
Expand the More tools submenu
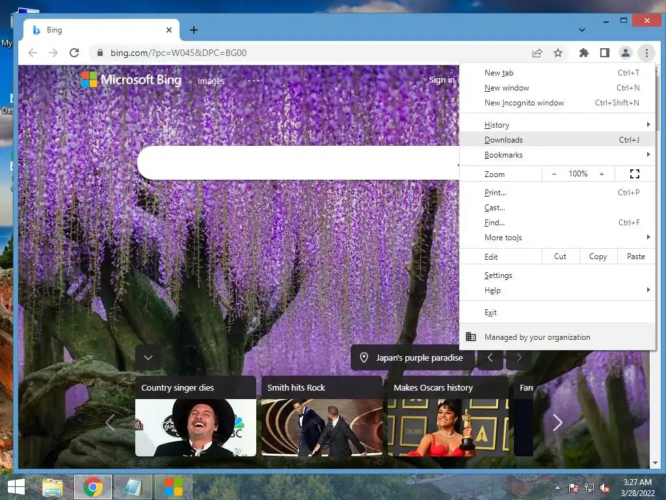click(x=557, y=237)
